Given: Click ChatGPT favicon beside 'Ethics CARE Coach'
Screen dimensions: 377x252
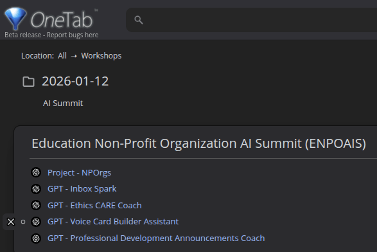Looking at the screenshot, I should (x=36, y=205).
